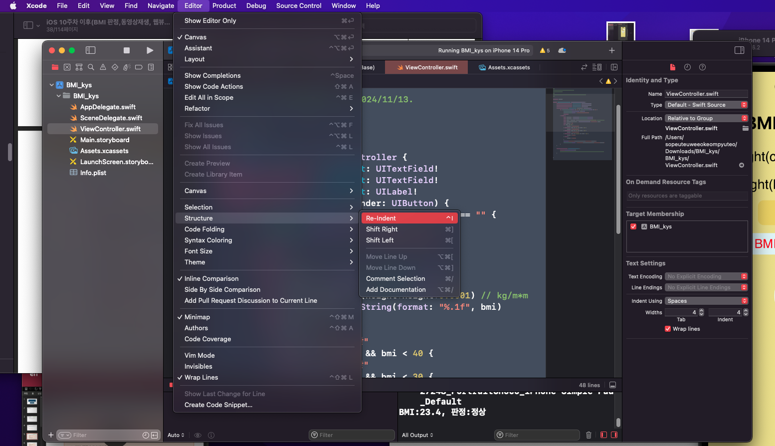Open the Type dropdown Default - Swift Source
The width and height of the screenshot is (775, 446).
click(706, 105)
